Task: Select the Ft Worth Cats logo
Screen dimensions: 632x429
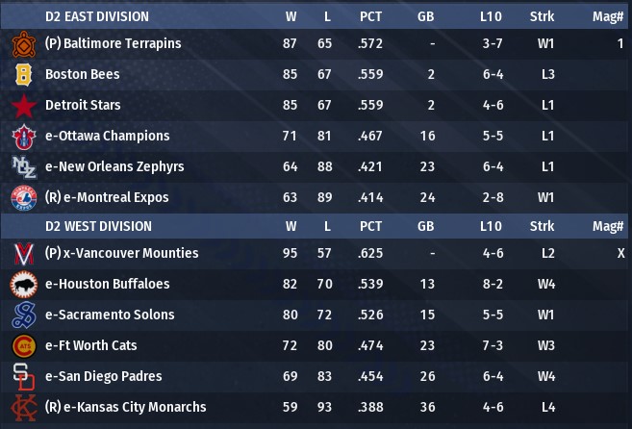Action: [x=22, y=346]
